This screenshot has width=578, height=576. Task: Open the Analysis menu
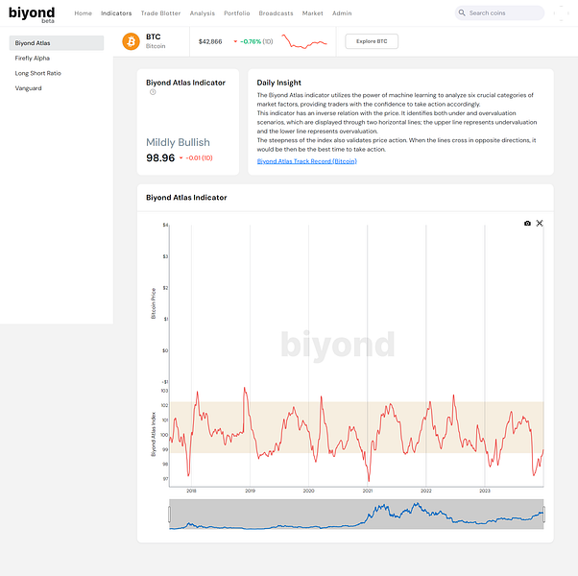202,13
